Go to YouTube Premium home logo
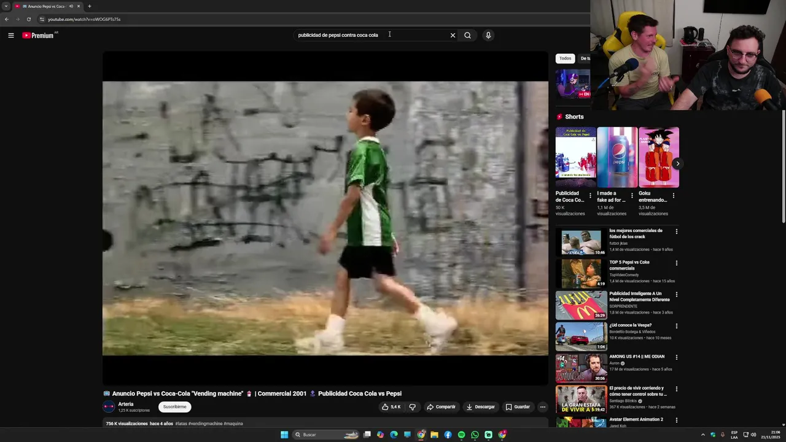The image size is (786, 442). tap(39, 35)
